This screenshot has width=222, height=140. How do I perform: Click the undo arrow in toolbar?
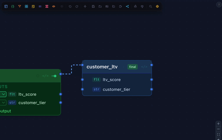[70, 6]
